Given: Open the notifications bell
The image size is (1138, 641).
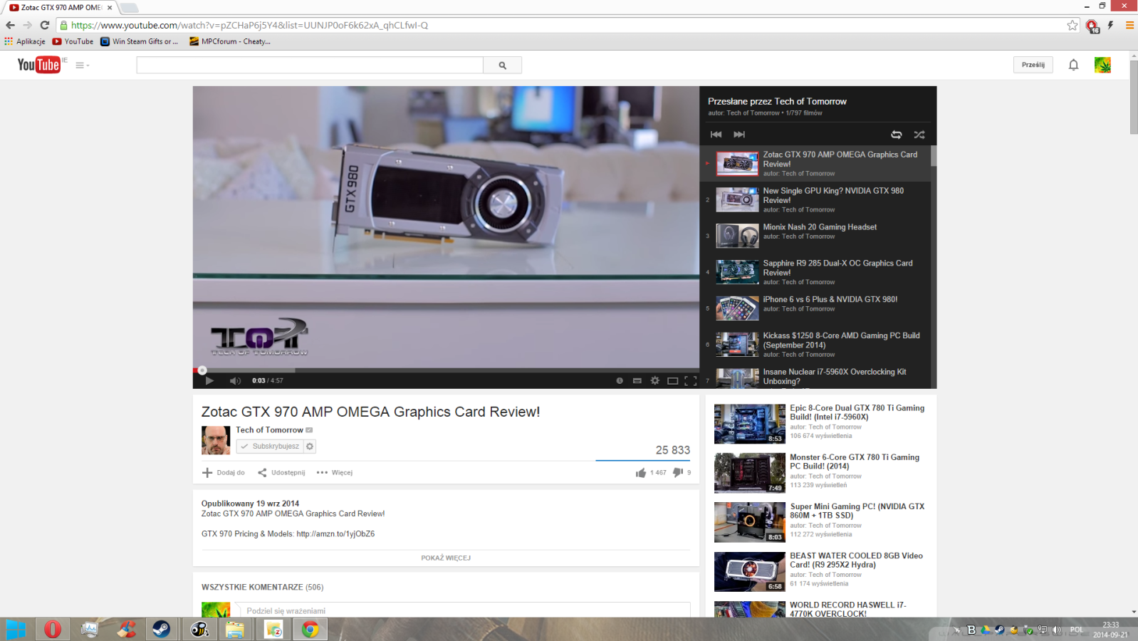Looking at the screenshot, I should (1073, 65).
